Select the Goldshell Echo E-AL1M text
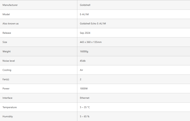The width and height of the screenshot is (190, 121). click(x=93, y=24)
